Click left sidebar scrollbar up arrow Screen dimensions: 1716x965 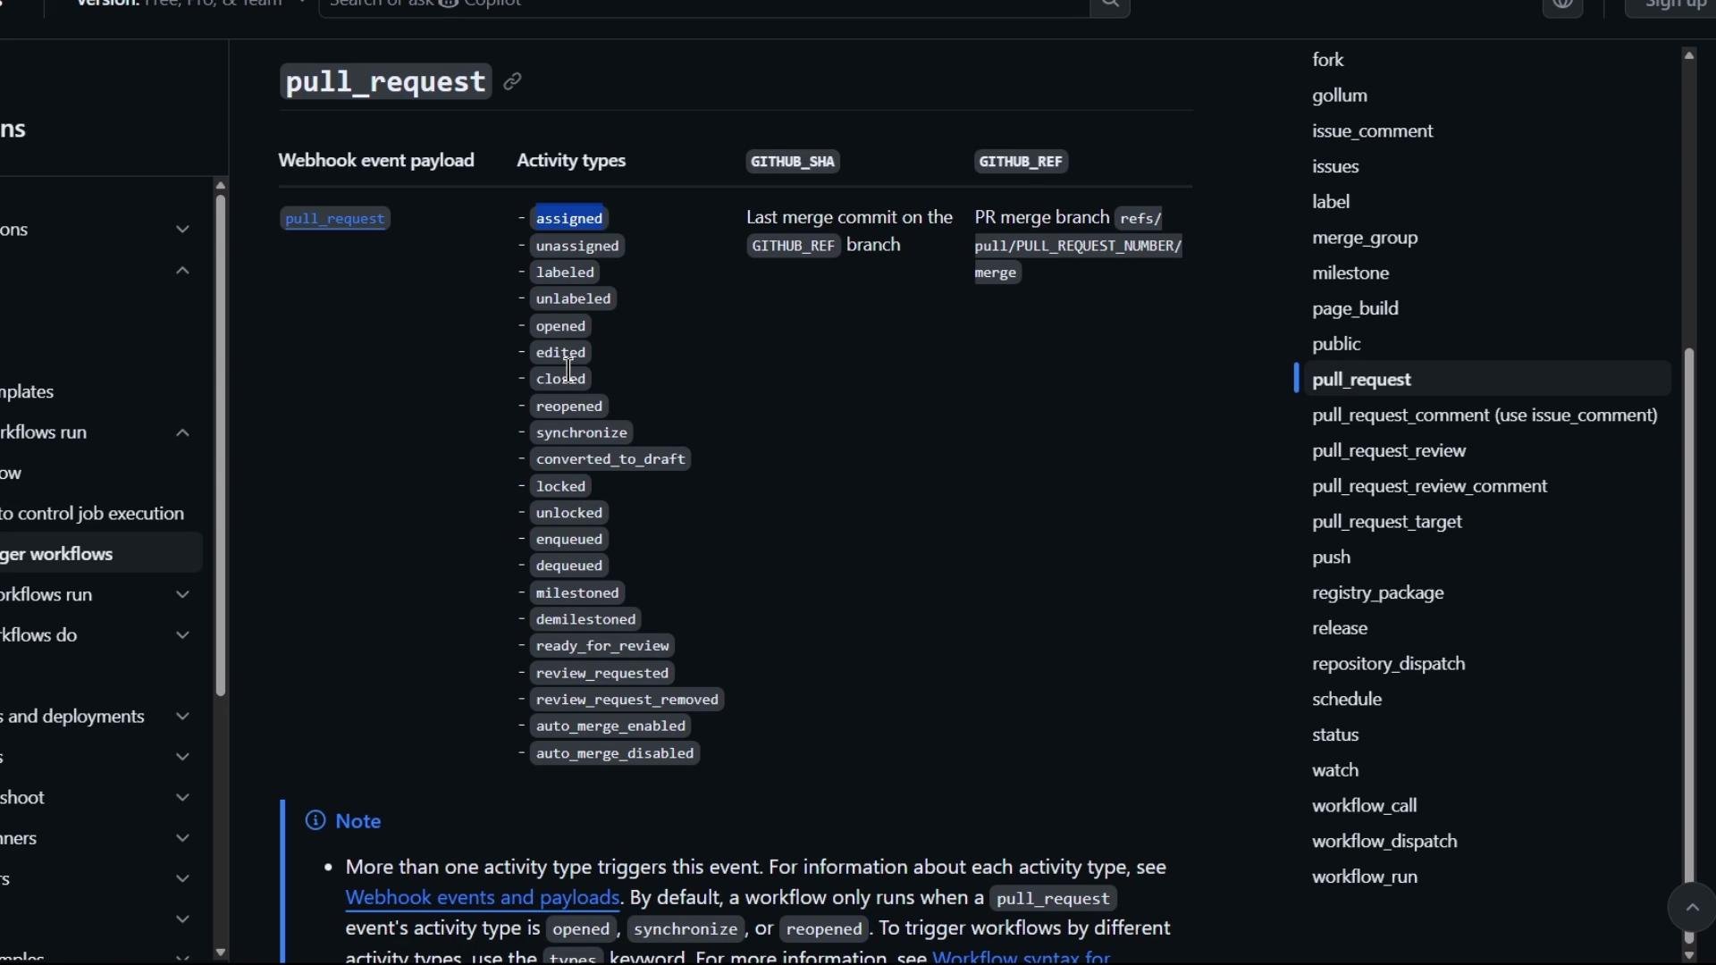(221, 186)
